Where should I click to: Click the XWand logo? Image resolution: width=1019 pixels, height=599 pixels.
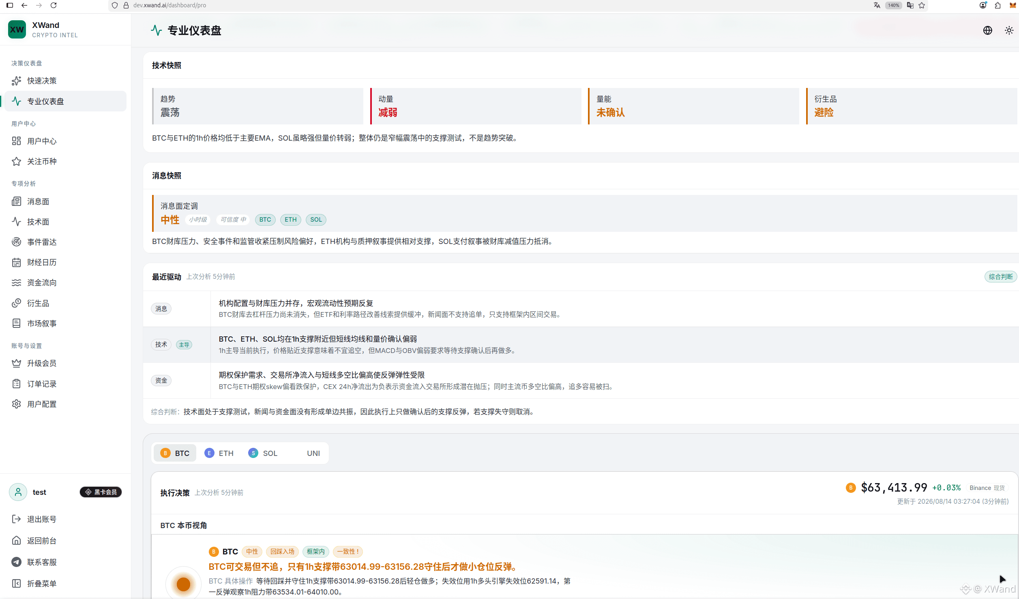click(x=17, y=30)
